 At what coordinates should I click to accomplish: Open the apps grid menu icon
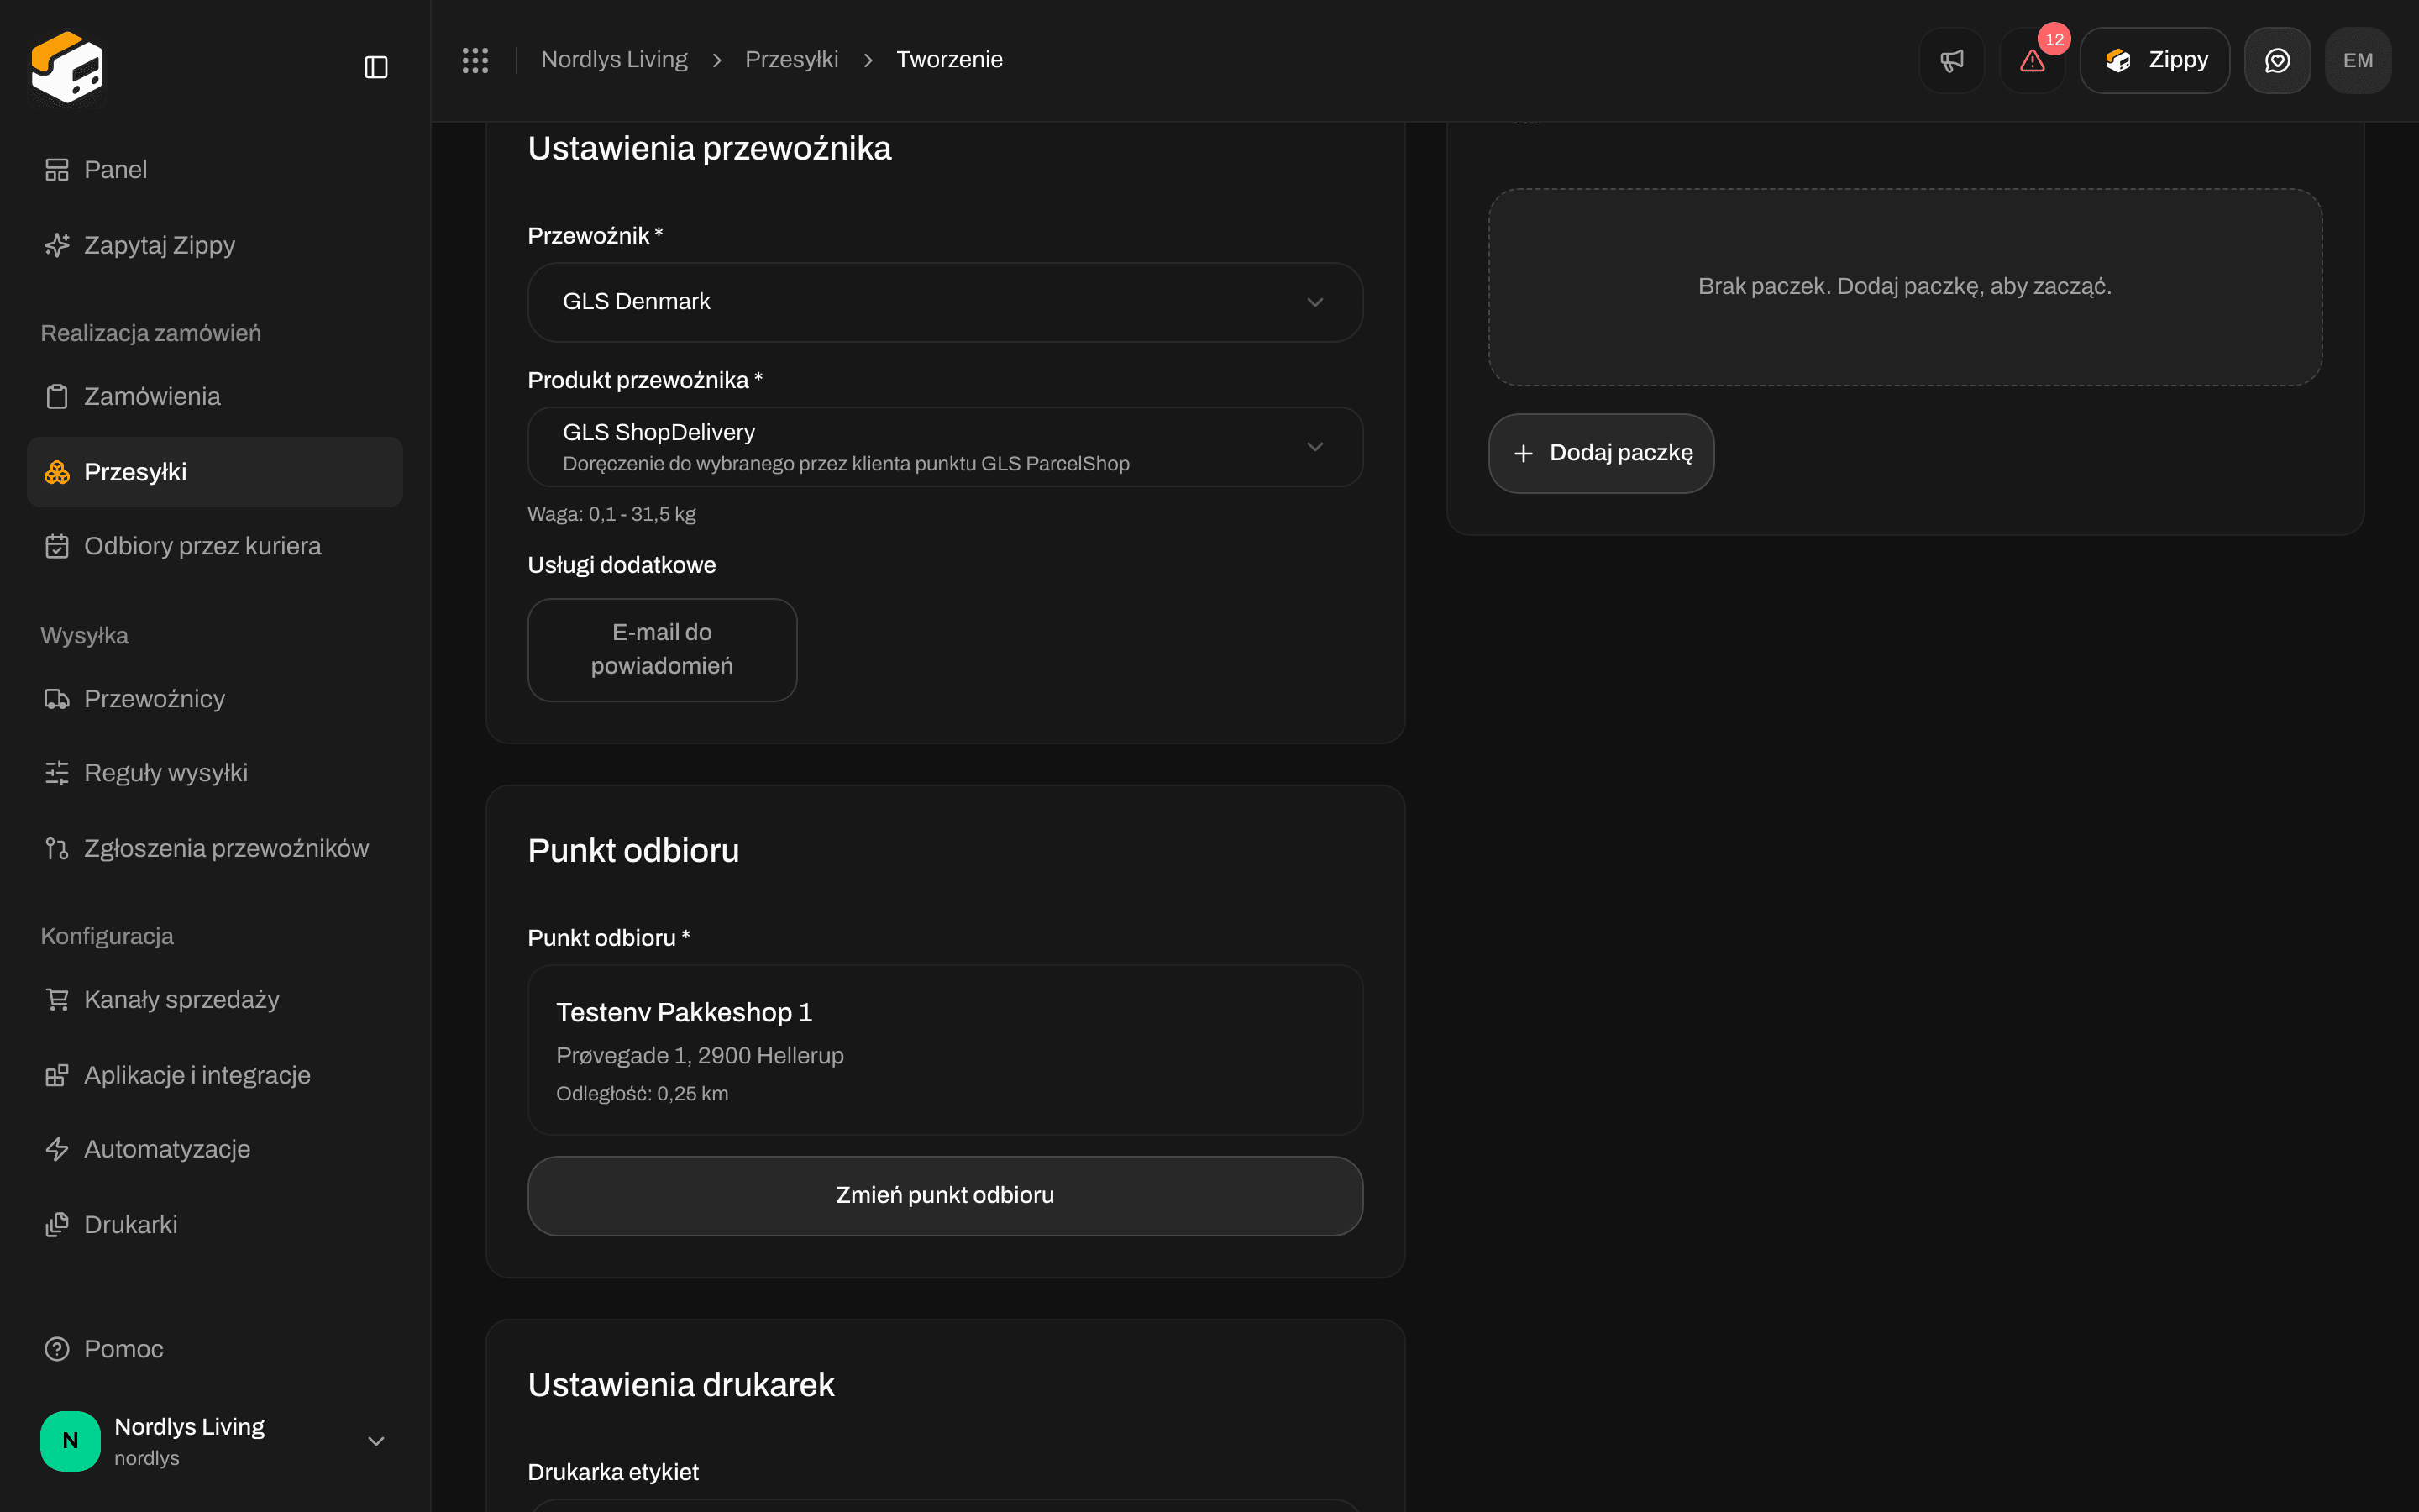coord(475,60)
